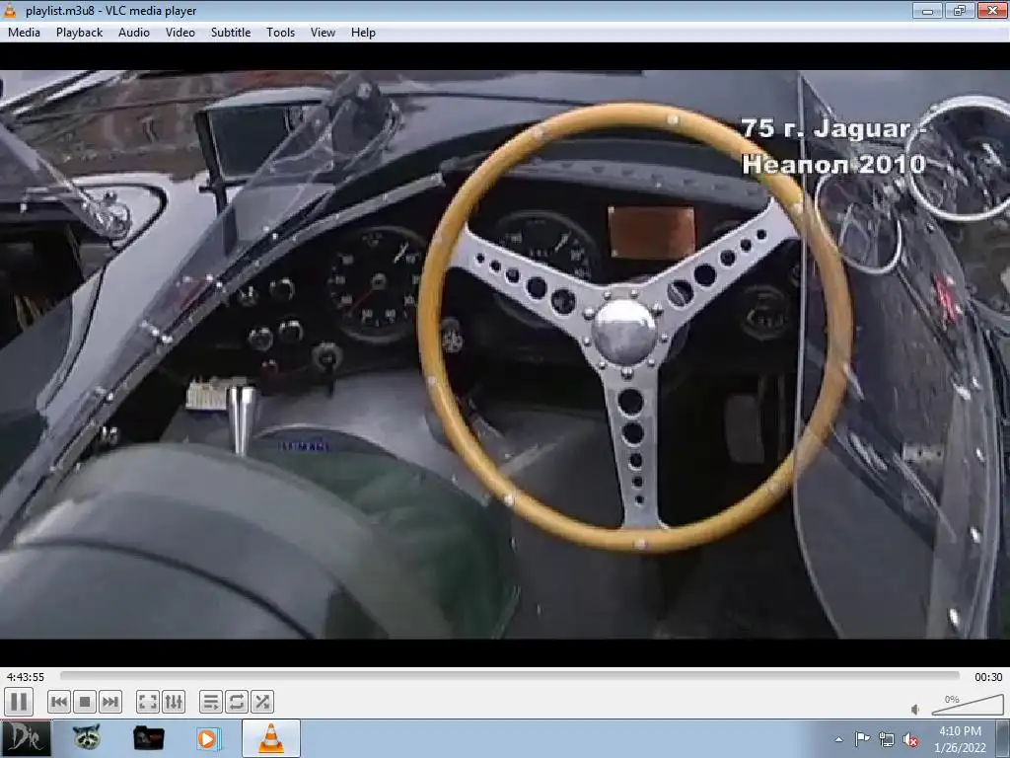Open the Subtitle menu
The image size is (1010, 758).
[231, 33]
